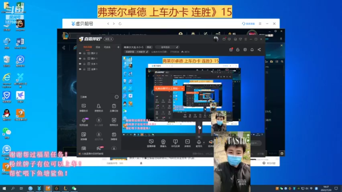Lock the 全屏 1 layer
Viewport: 342px width, 192px height.
coord(84,69)
